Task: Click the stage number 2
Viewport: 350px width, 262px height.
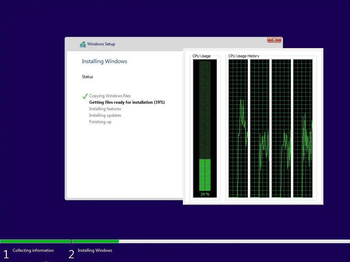Action: tap(71, 254)
